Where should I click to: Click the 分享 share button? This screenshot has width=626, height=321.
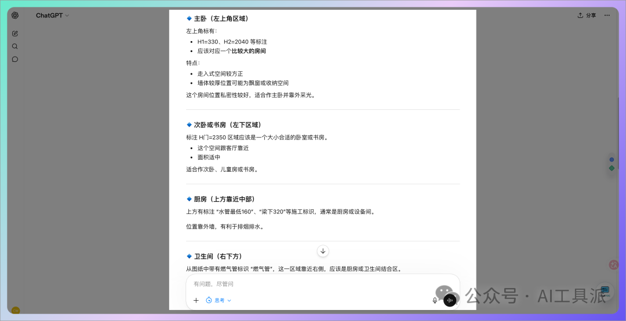pyautogui.click(x=587, y=16)
